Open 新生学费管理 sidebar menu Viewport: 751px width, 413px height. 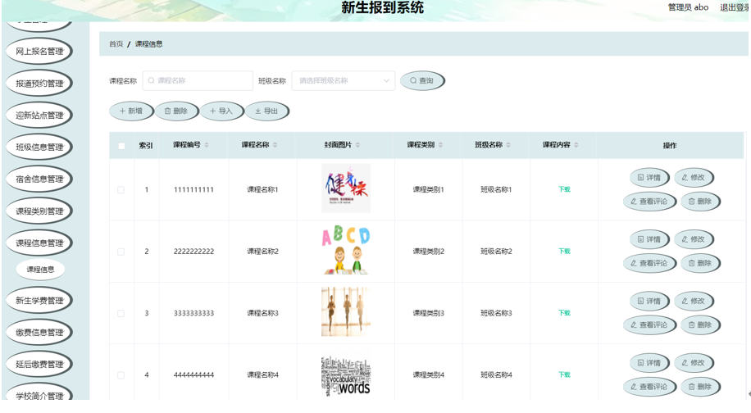pos(39,301)
